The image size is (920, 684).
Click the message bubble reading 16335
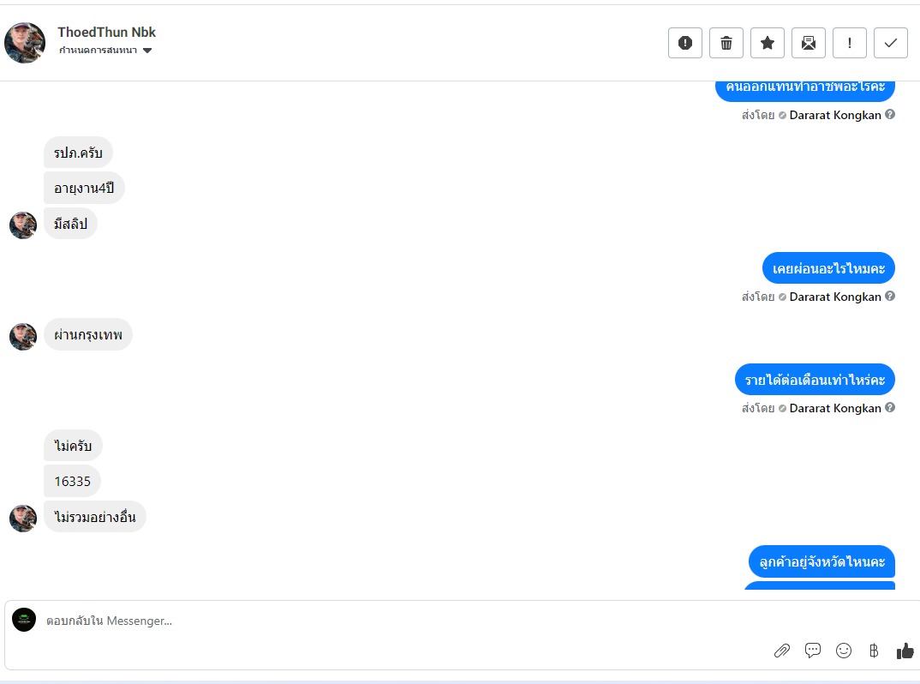(73, 482)
